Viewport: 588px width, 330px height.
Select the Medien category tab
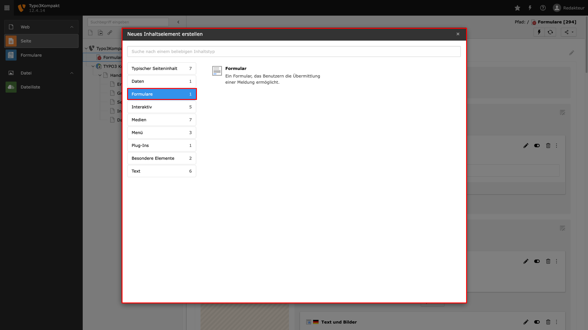point(162,120)
